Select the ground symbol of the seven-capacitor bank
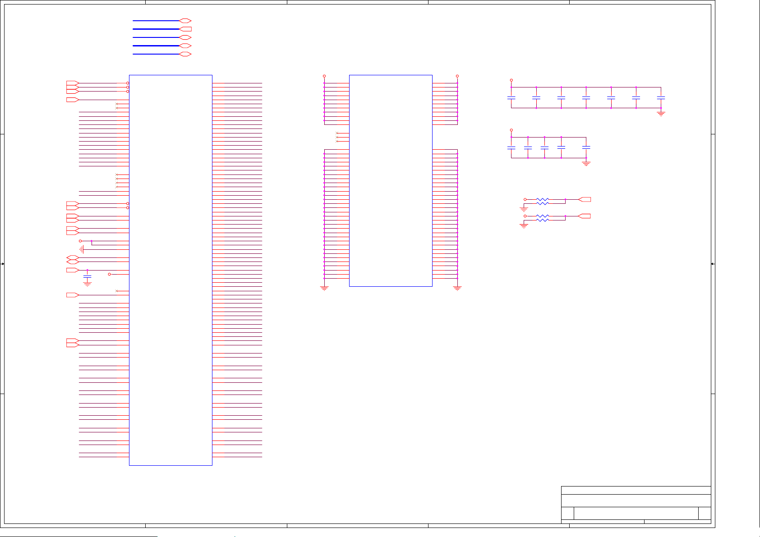Viewport: 760px width, 537px height. (x=661, y=114)
